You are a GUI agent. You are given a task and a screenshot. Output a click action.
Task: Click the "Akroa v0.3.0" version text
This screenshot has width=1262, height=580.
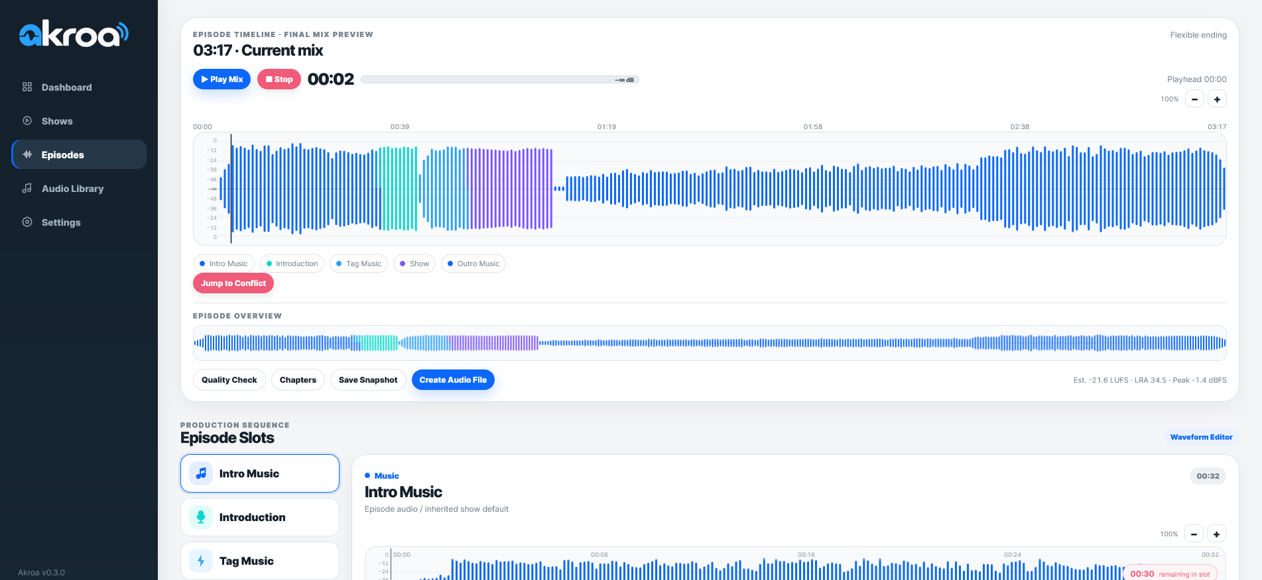(41, 573)
